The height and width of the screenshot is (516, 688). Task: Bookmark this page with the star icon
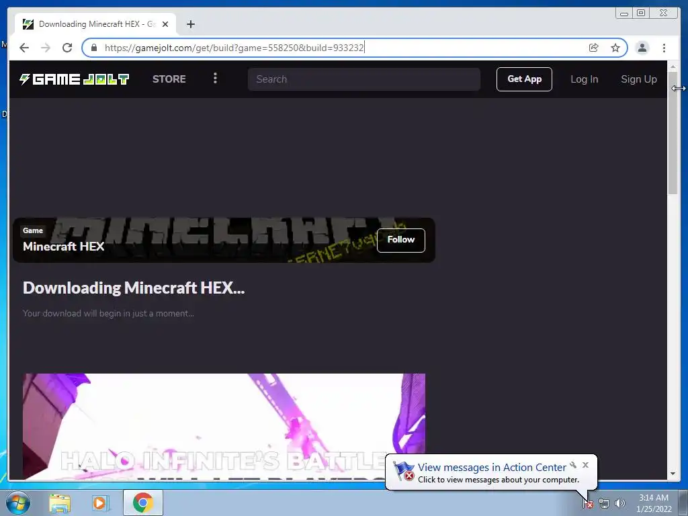tap(615, 48)
